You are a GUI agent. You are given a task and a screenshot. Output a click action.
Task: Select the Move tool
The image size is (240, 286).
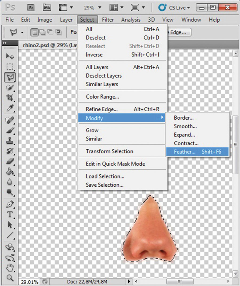pyautogui.click(x=10, y=56)
